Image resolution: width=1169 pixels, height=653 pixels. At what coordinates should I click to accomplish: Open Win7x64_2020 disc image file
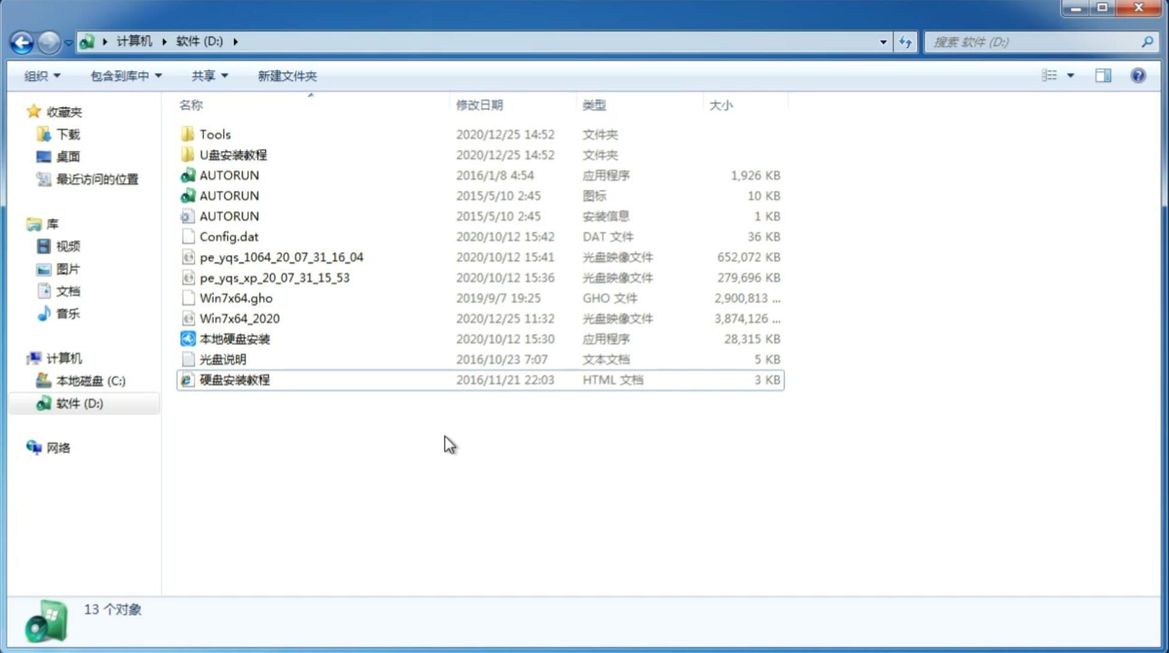point(239,319)
